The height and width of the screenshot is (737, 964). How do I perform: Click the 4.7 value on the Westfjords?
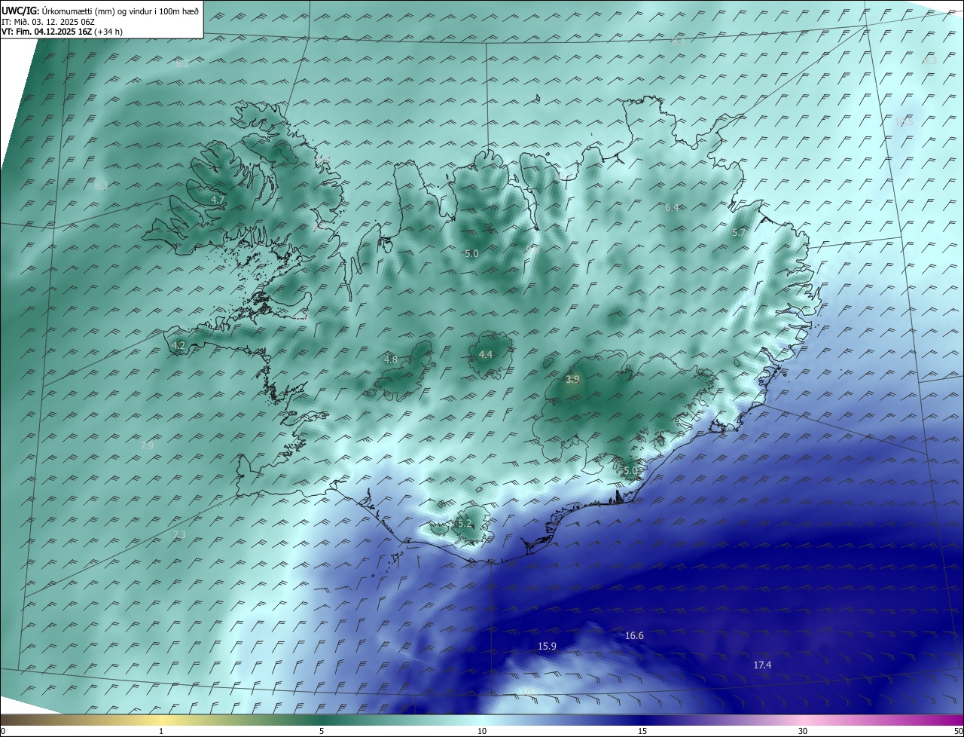[218, 200]
